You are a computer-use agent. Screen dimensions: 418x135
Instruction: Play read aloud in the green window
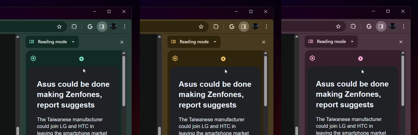81,59
